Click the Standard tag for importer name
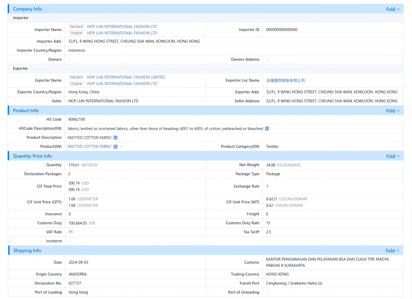 point(76,27)
